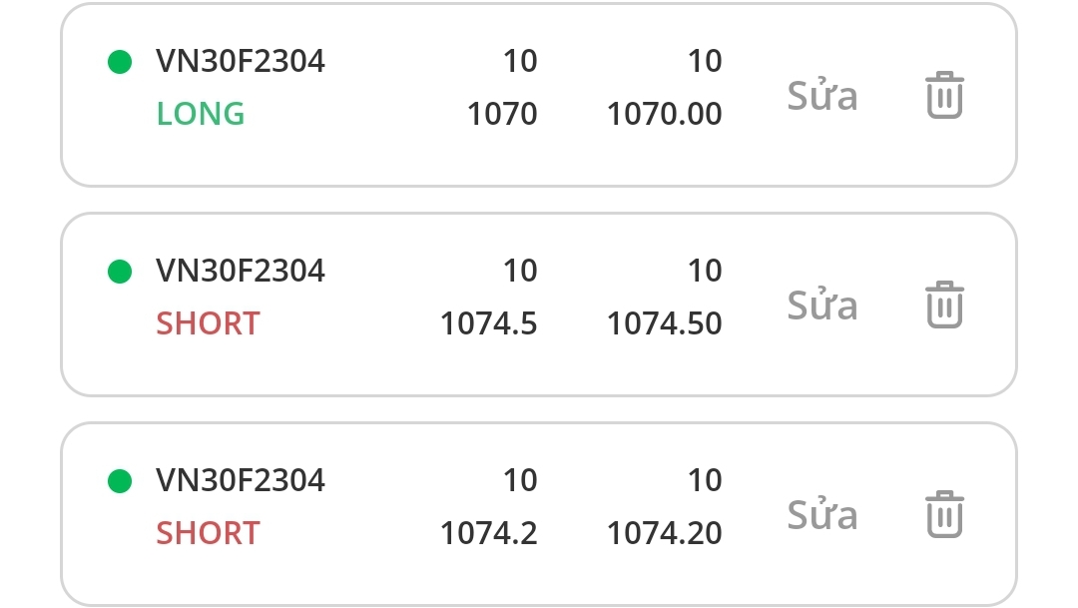
Task: Click the matched price 1070.00
Action: [x=664, y=114]
